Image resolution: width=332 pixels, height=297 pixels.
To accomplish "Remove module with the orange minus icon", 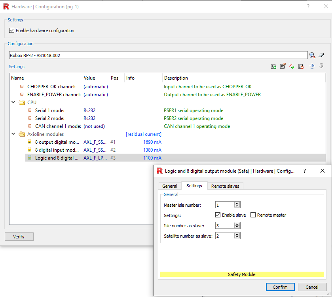I will (x=301, y=67).
